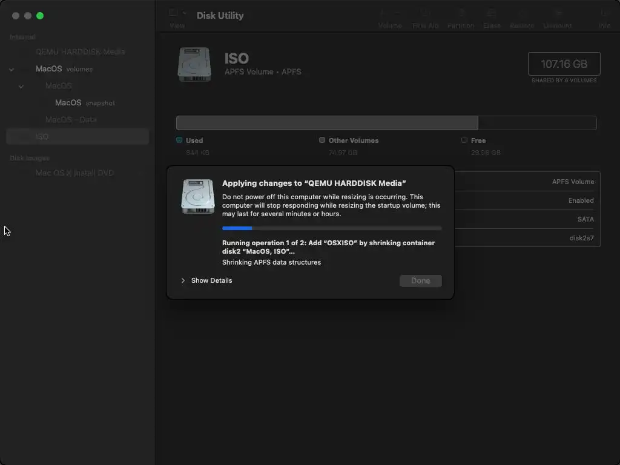Click 'Shrinking APFS data structures' status text
Screen dimensions: 620x465
(272, 262)
